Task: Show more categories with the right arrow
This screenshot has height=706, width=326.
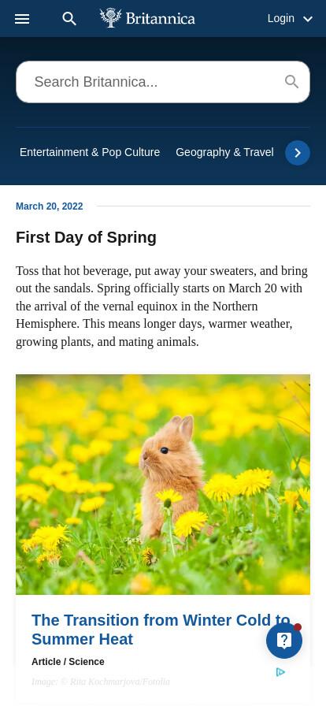Action: pos(298,153)
